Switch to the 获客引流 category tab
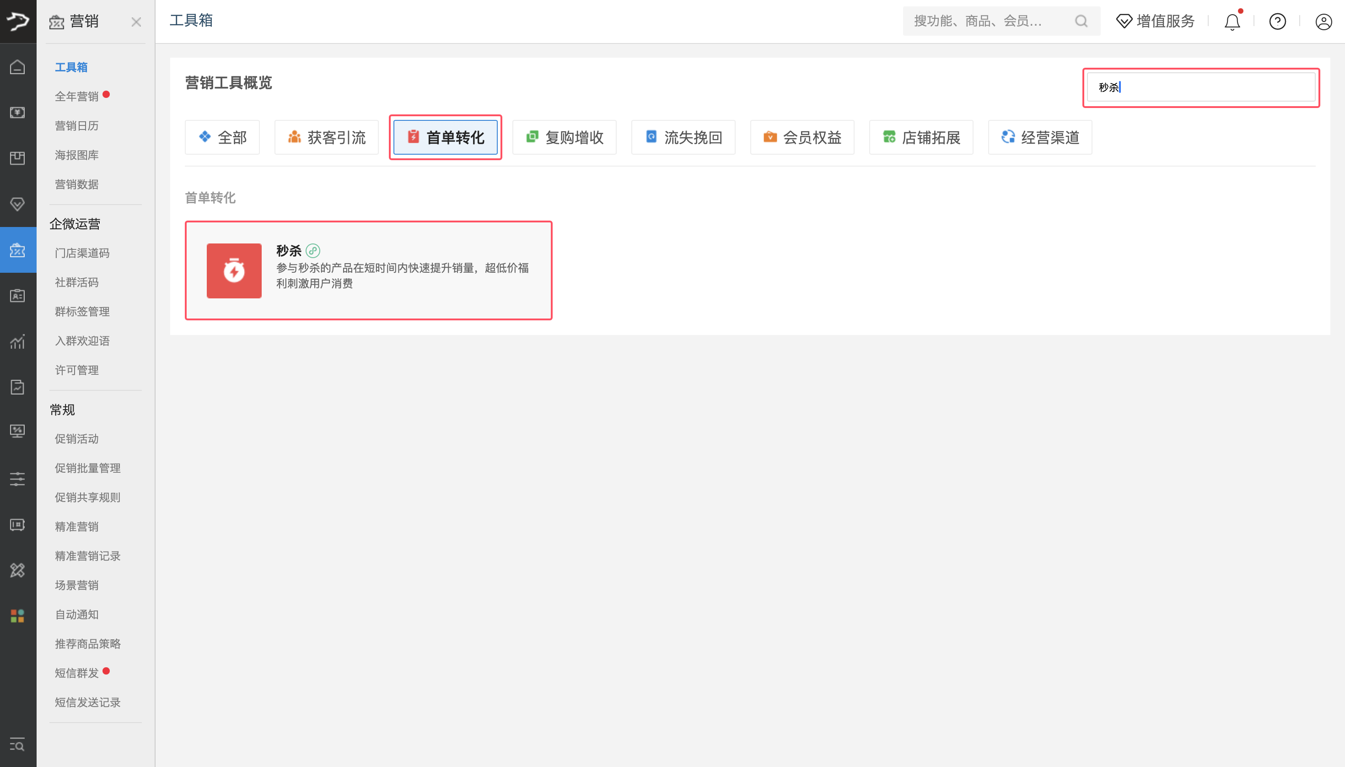 [327, 137]
